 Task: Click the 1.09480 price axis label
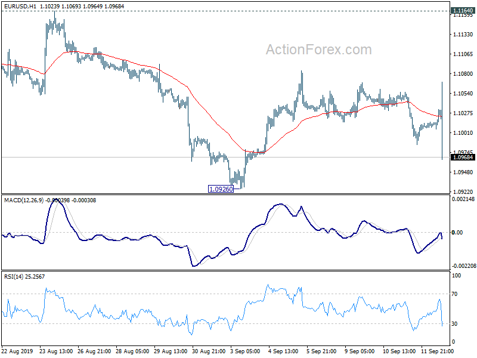[x=463, y=172]
